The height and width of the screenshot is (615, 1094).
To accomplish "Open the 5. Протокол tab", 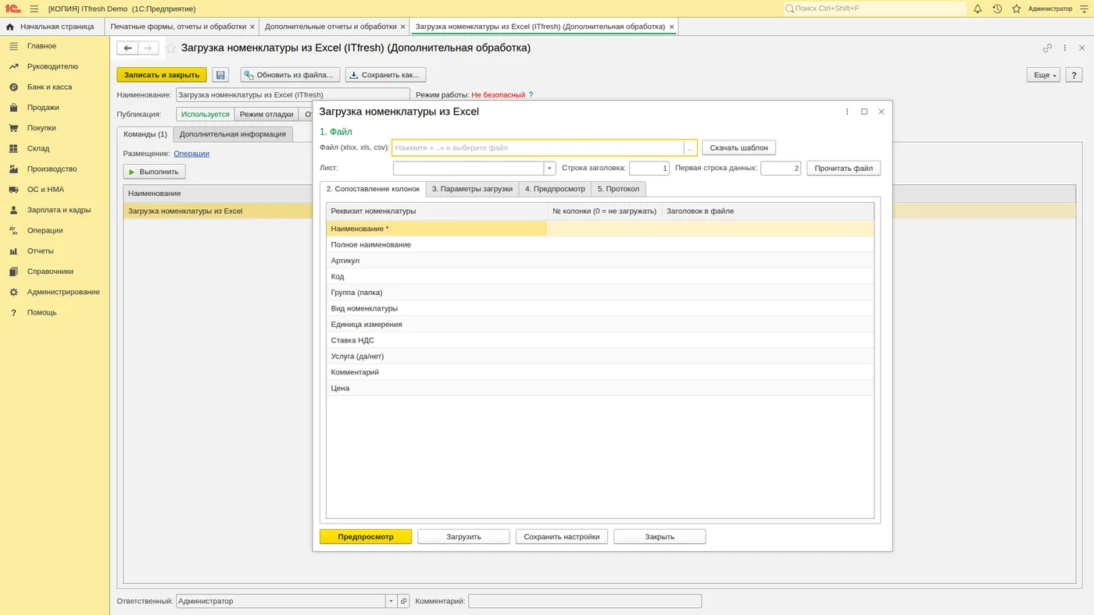I will (618, 189).
